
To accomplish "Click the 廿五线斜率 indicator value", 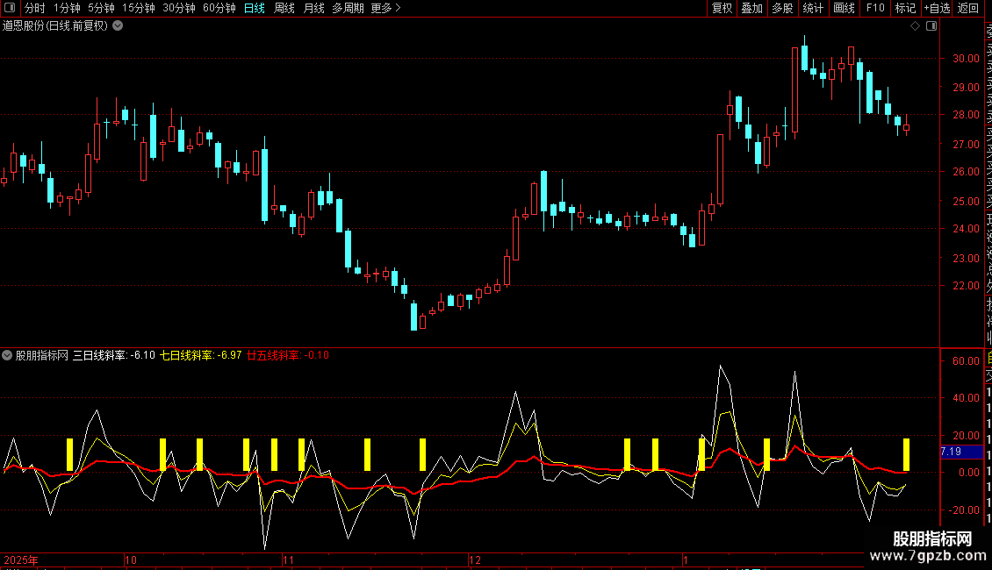I will (288, 355).
